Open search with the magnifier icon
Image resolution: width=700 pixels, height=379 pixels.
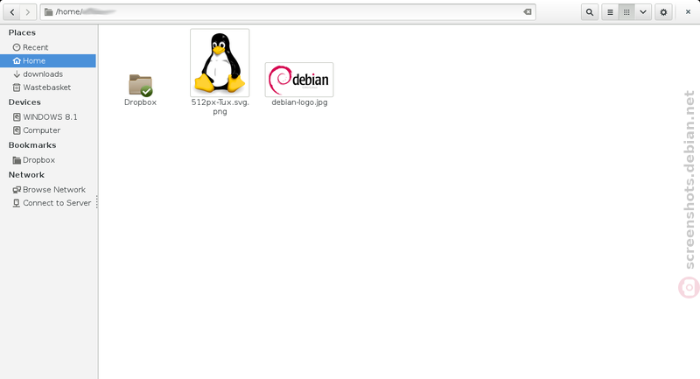click(590, 12)
